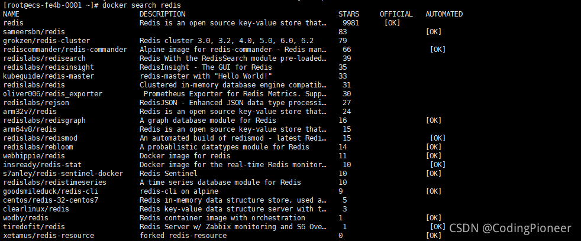Viewport: 581px width, 241px height.
Task: Click redislabs/redistimeseries image name
Action: coord(54,183)
